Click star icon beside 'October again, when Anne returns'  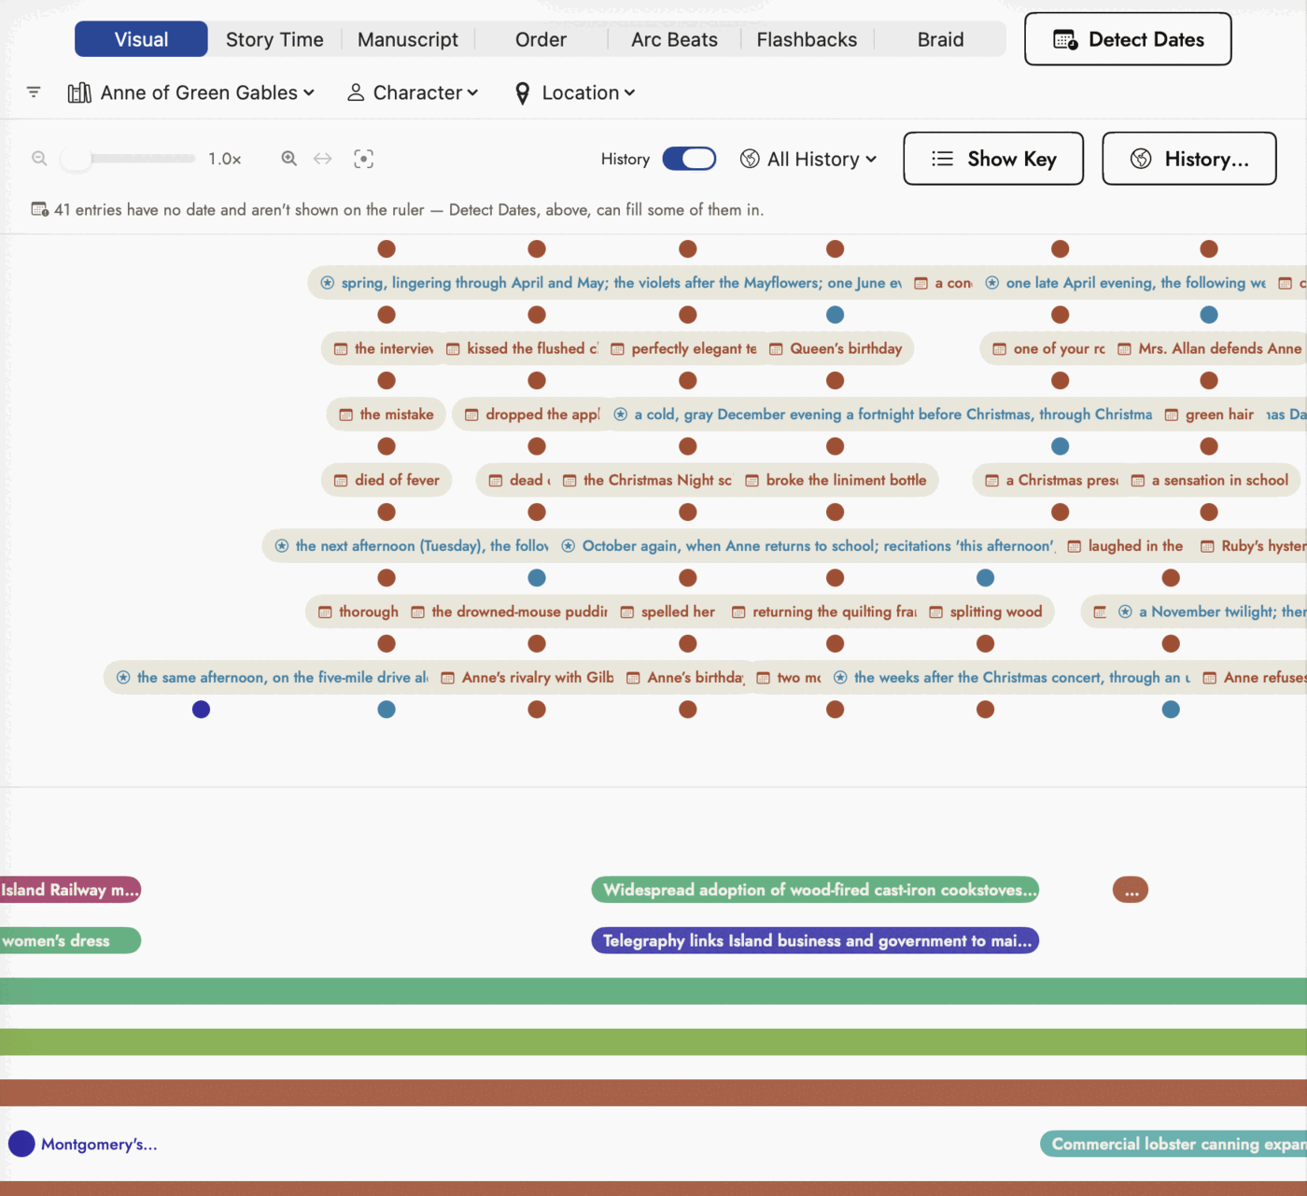(569, 546)
